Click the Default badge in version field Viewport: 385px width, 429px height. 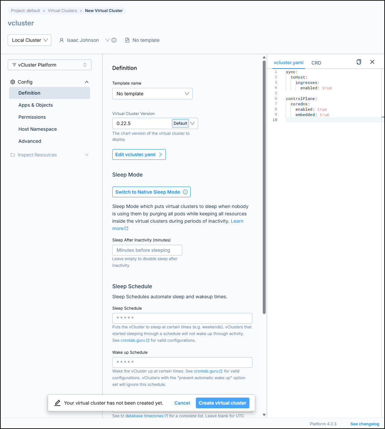pos(180,123)
